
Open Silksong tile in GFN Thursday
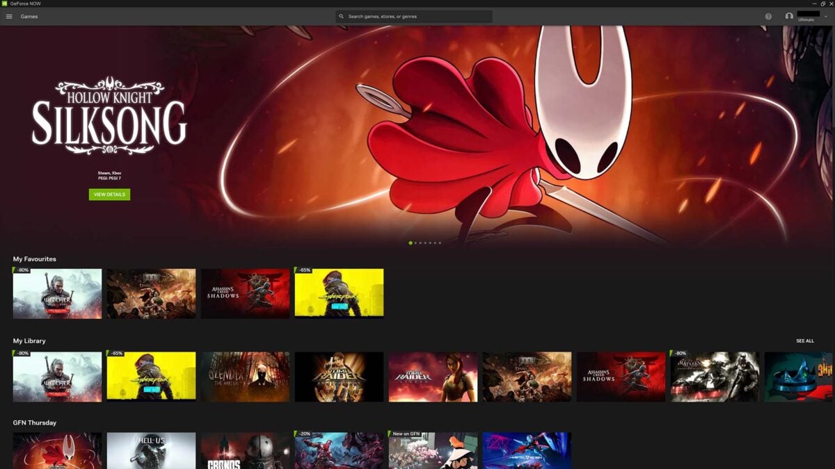click(x=57, y=451)
